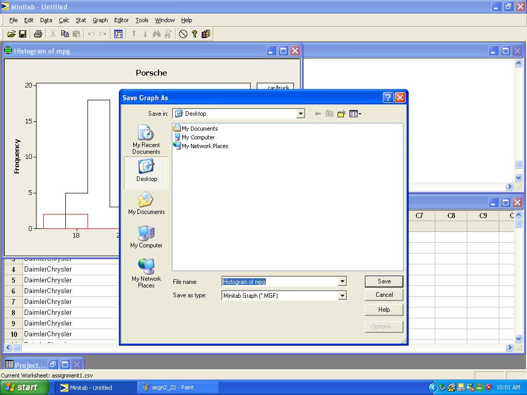Open My Network Places in sidebar

(x=146, y=274)
